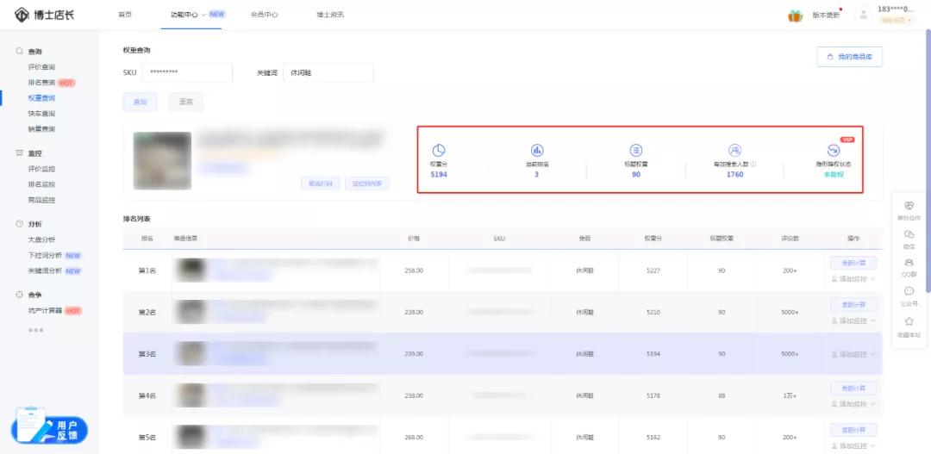The image size is (931, 454).
Task: Select 排名查询 in the sidebar
Action: [41, 83]
